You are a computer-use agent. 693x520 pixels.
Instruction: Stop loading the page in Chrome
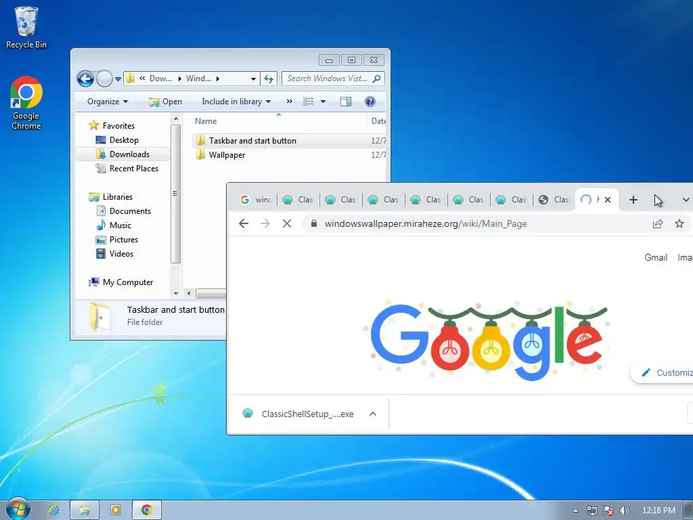pos(287,223)
